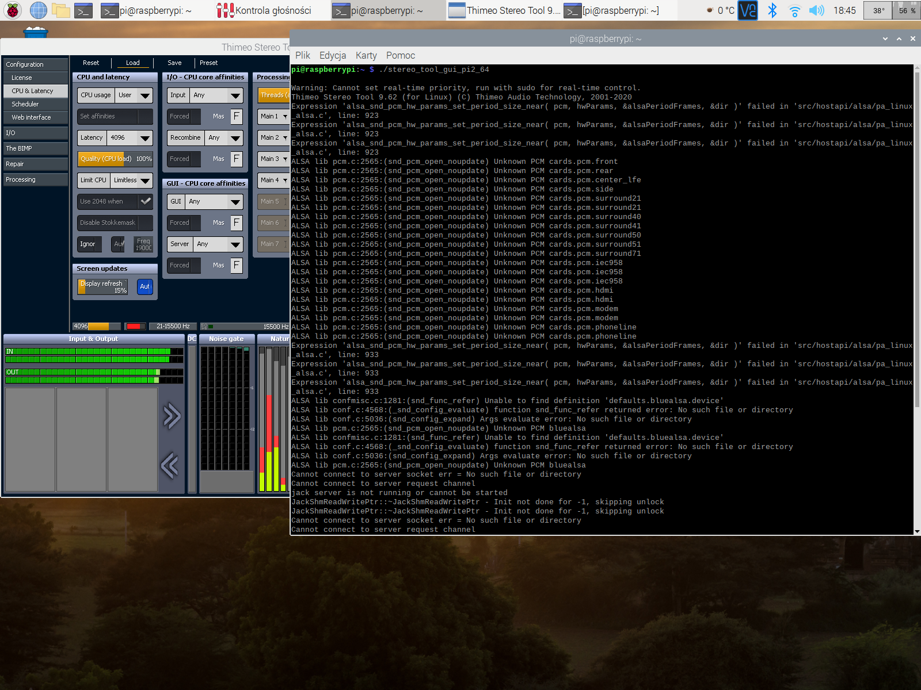Toggle the Ignor option
The width and height of the screenshot is (921, 690).
coord(90,244)
